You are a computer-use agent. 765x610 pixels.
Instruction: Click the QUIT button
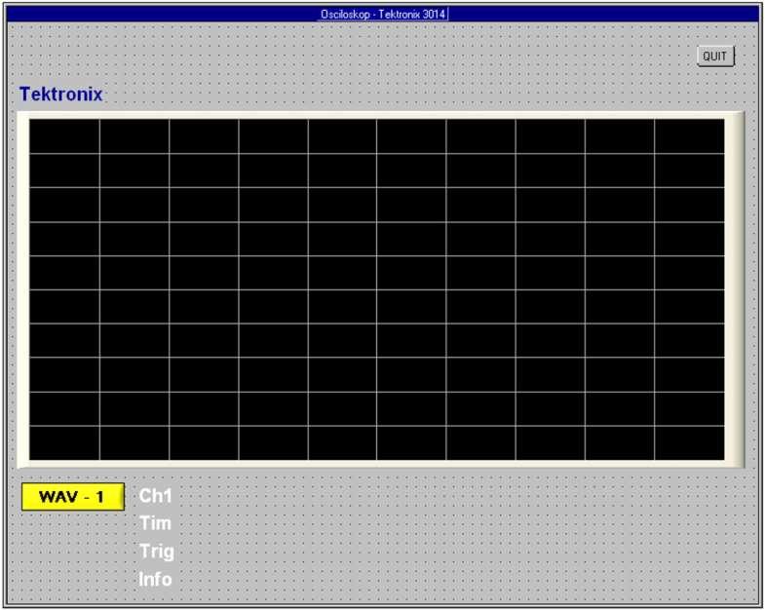(715, 57)
